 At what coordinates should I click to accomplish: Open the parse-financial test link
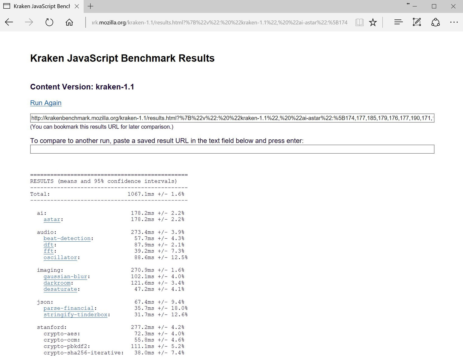tap(68, 308)
